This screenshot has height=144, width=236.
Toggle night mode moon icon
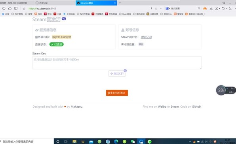point(230,9)
